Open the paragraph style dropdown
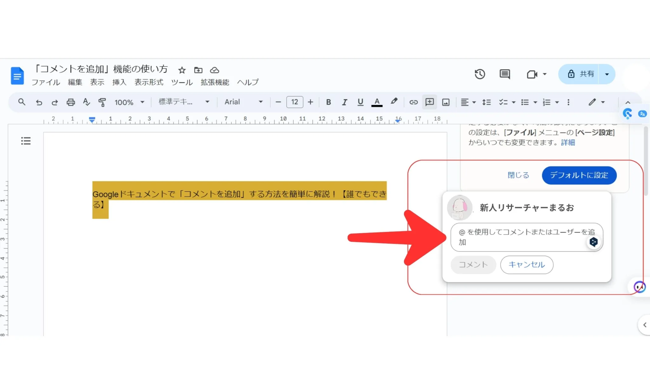Image resolution: width=650 pixels, height=390 pixels. click(x=184, y=102)
